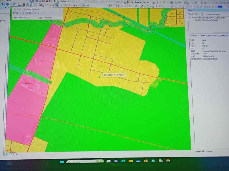
Task: Click the Bold formatting button
Action: pyautogui.click(x=118, y=6)
